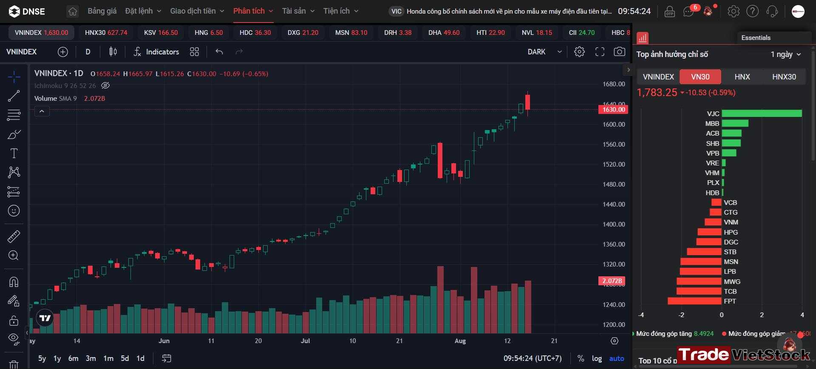Toggle Ichimoku indicator visibility eye
Viewport: 816px width, 369px height.
click(x=105, y=85)
